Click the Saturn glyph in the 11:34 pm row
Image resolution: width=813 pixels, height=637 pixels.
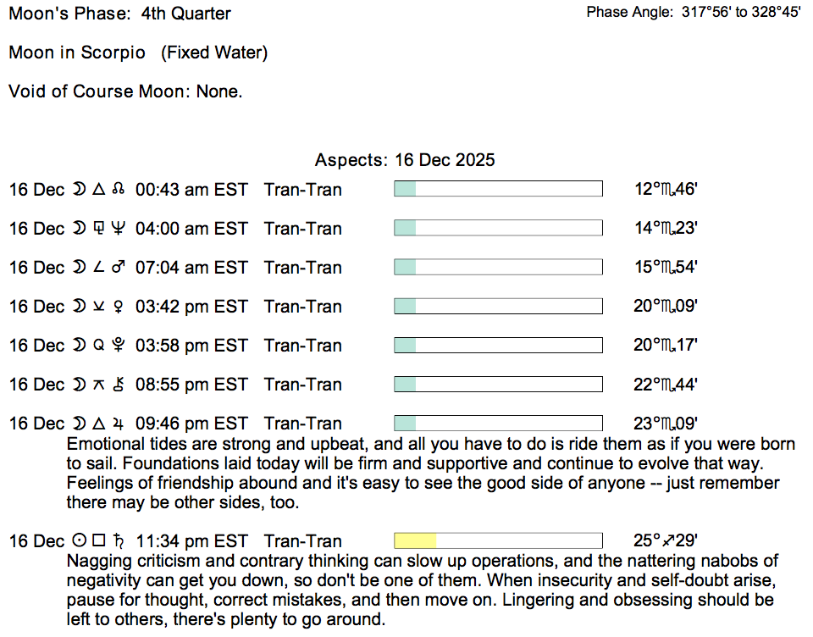[x=118, y=541]
